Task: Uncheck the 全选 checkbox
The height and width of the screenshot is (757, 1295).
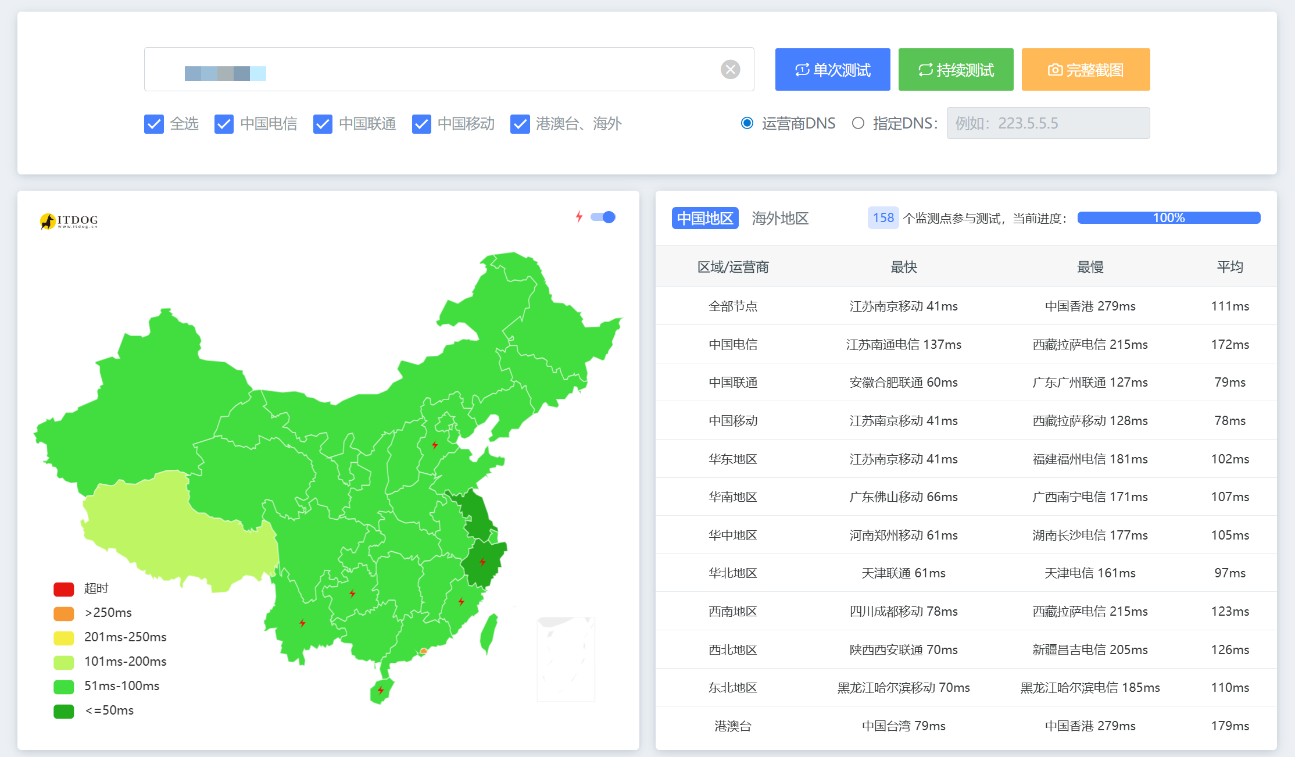Action: (x=154, y=124)
